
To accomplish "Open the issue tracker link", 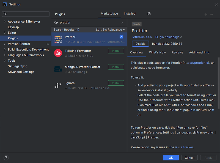I will coord(184,147).
